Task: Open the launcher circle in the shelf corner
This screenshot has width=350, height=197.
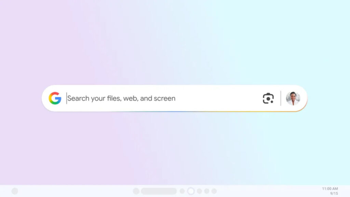Action: pos(15,191)
